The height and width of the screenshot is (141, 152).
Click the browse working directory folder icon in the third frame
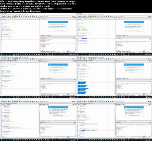tap(73, 59)
